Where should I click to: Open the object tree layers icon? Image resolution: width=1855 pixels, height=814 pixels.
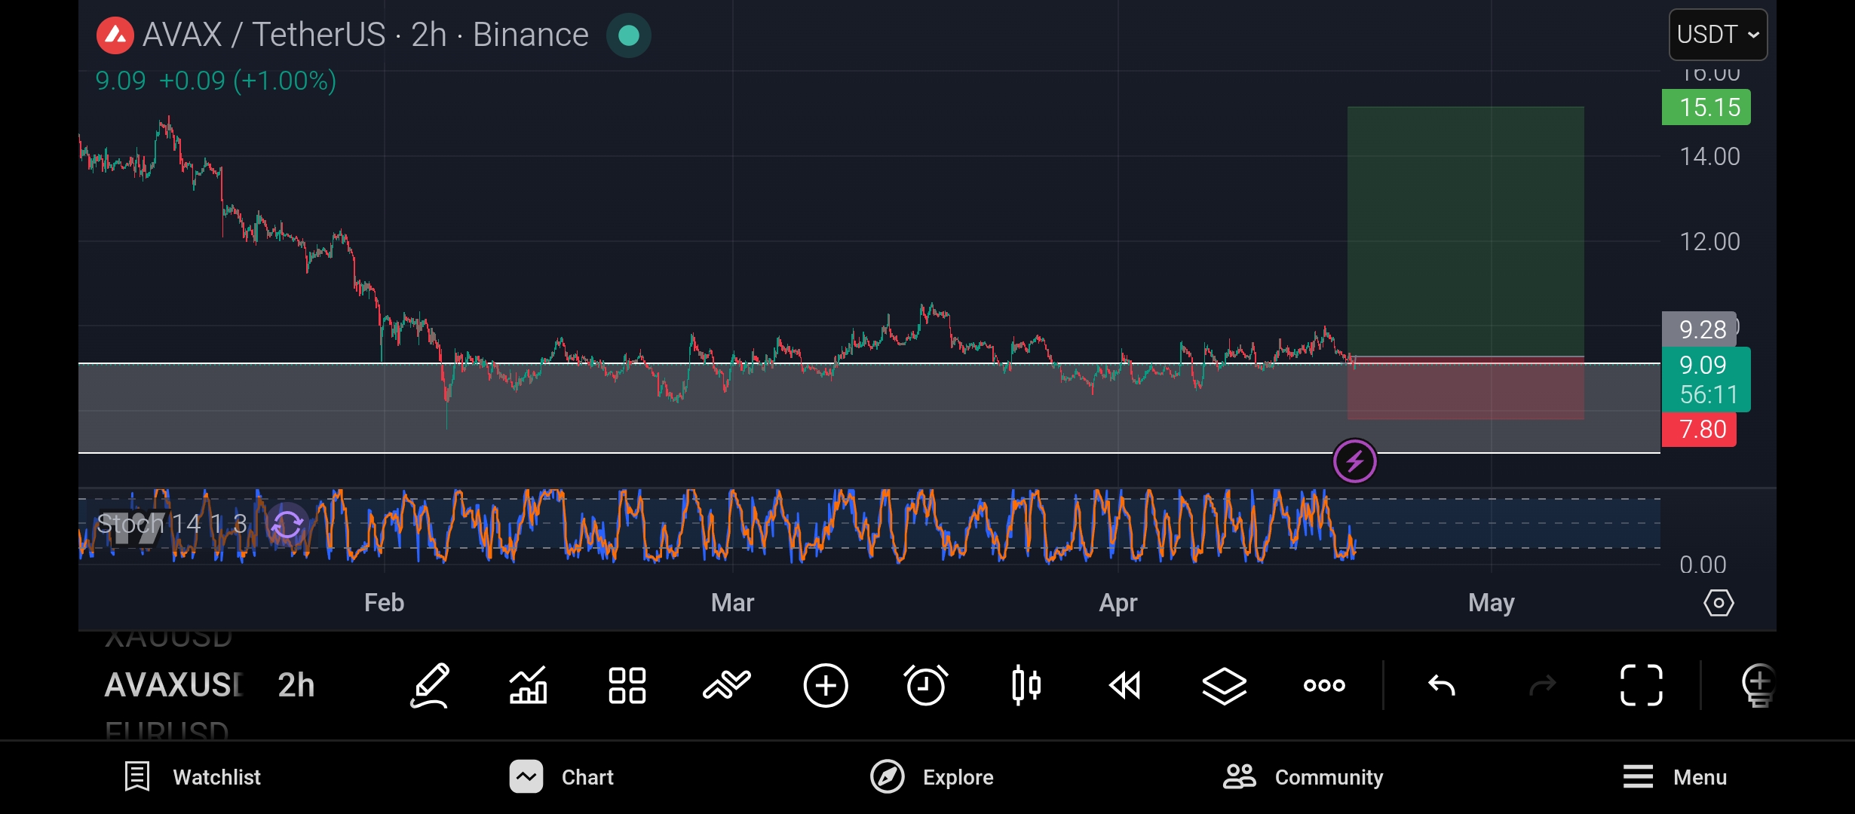pyautogui.click(x=1224, y=685)
